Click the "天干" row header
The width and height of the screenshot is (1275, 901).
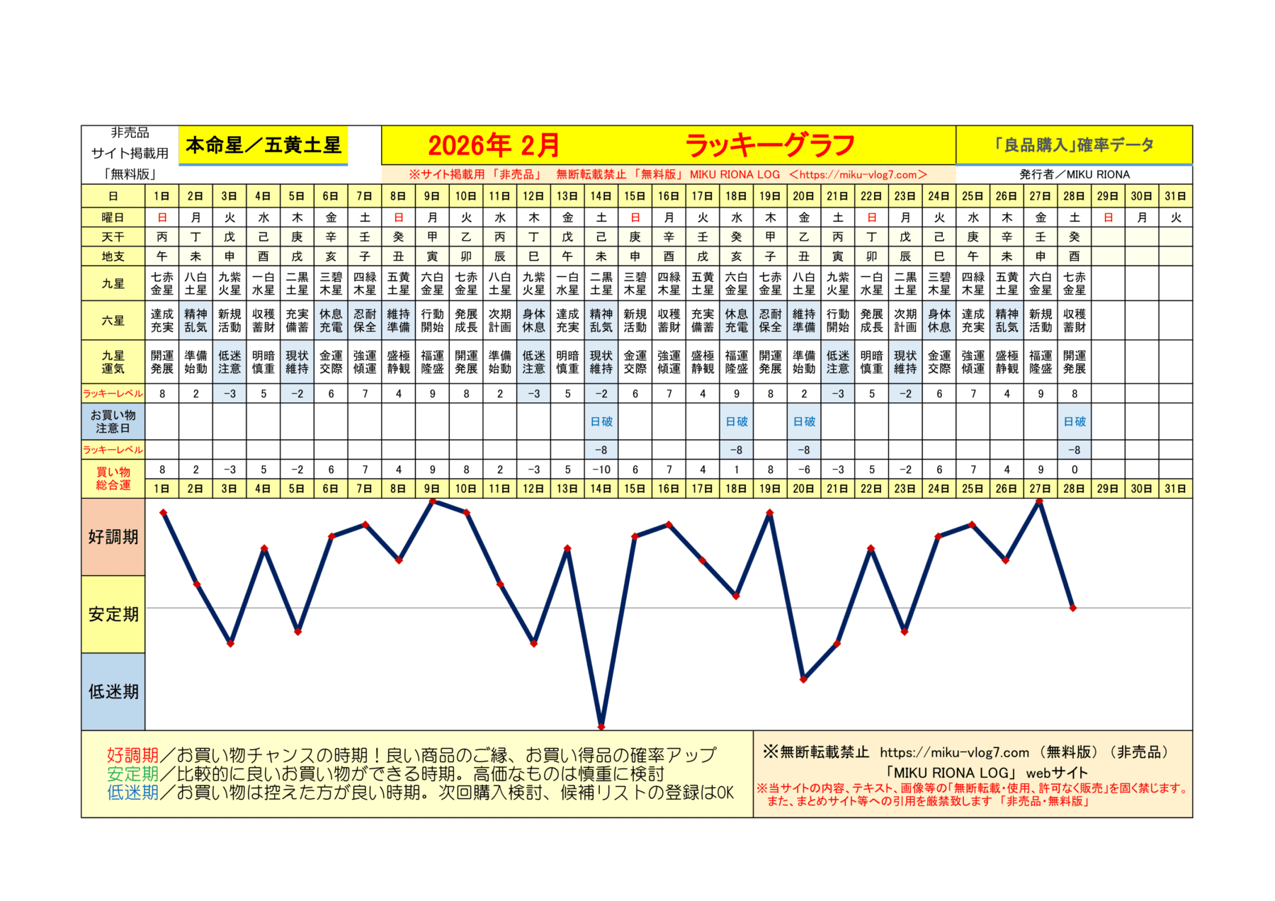[113, 237]
